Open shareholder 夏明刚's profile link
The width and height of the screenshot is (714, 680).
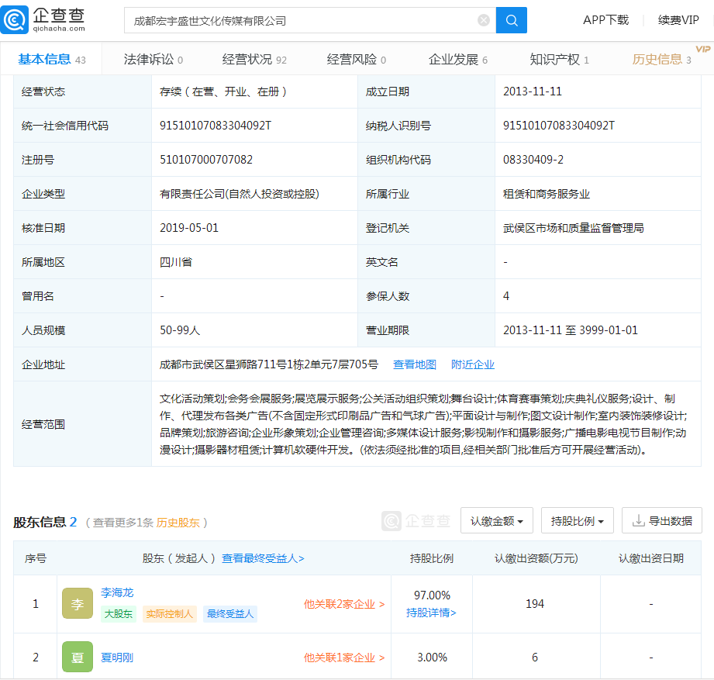click(x=117, y=658)
